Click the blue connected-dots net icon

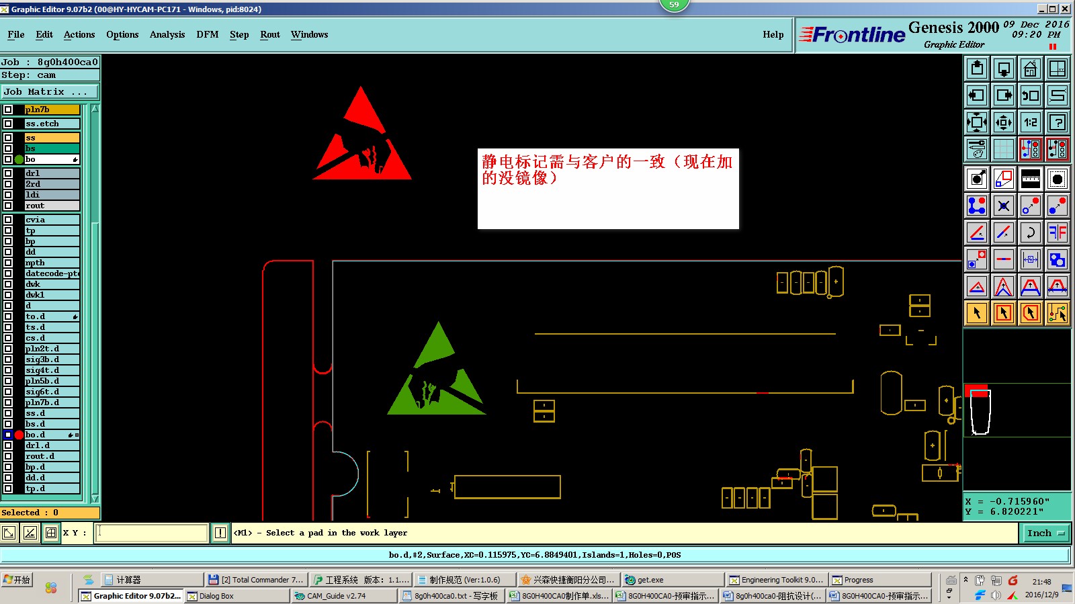[x=977, y=206]
